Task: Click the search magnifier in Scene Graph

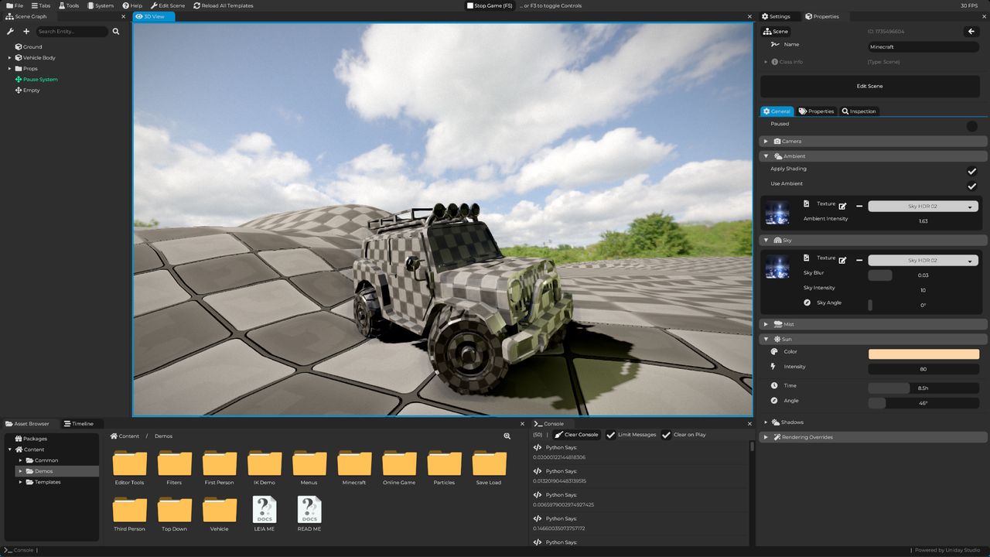Action: tap(116, 32)
